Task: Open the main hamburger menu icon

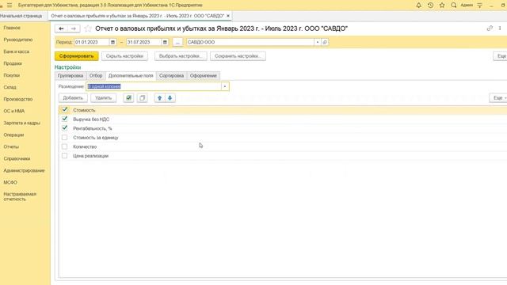Action: coord(10,6)
